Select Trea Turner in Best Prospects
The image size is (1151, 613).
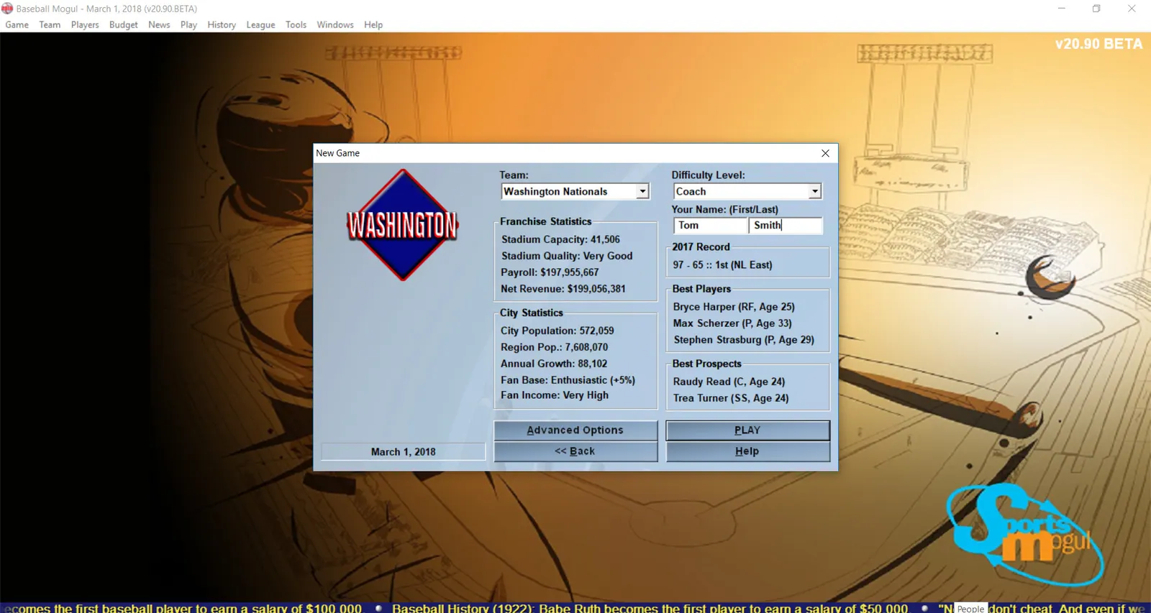[x=731, y=398]
